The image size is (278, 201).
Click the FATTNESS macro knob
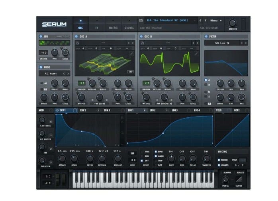coord(42,120)
